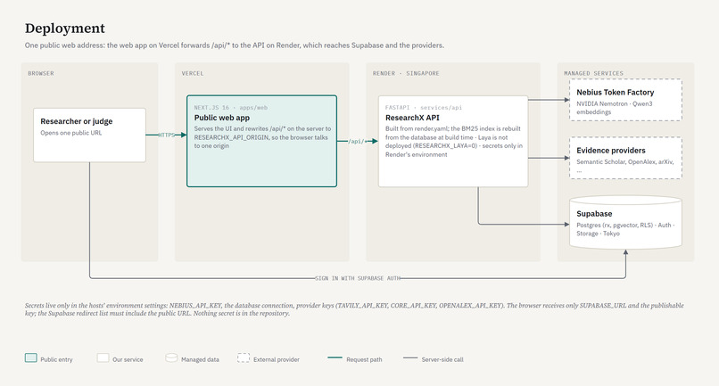The image size is (719, 386).
Task: Click the Public web app node
Action: tap(262, 141)
